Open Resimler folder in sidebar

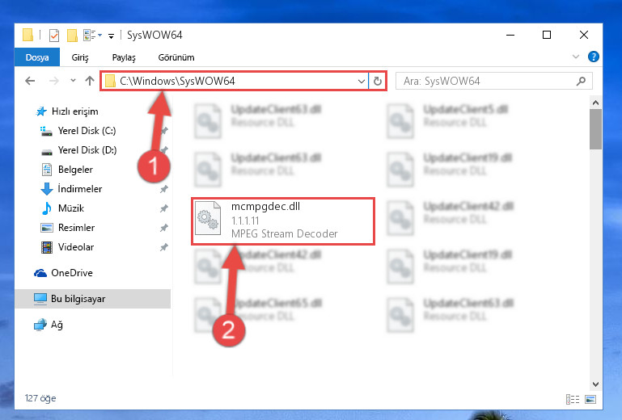(76, 228)
